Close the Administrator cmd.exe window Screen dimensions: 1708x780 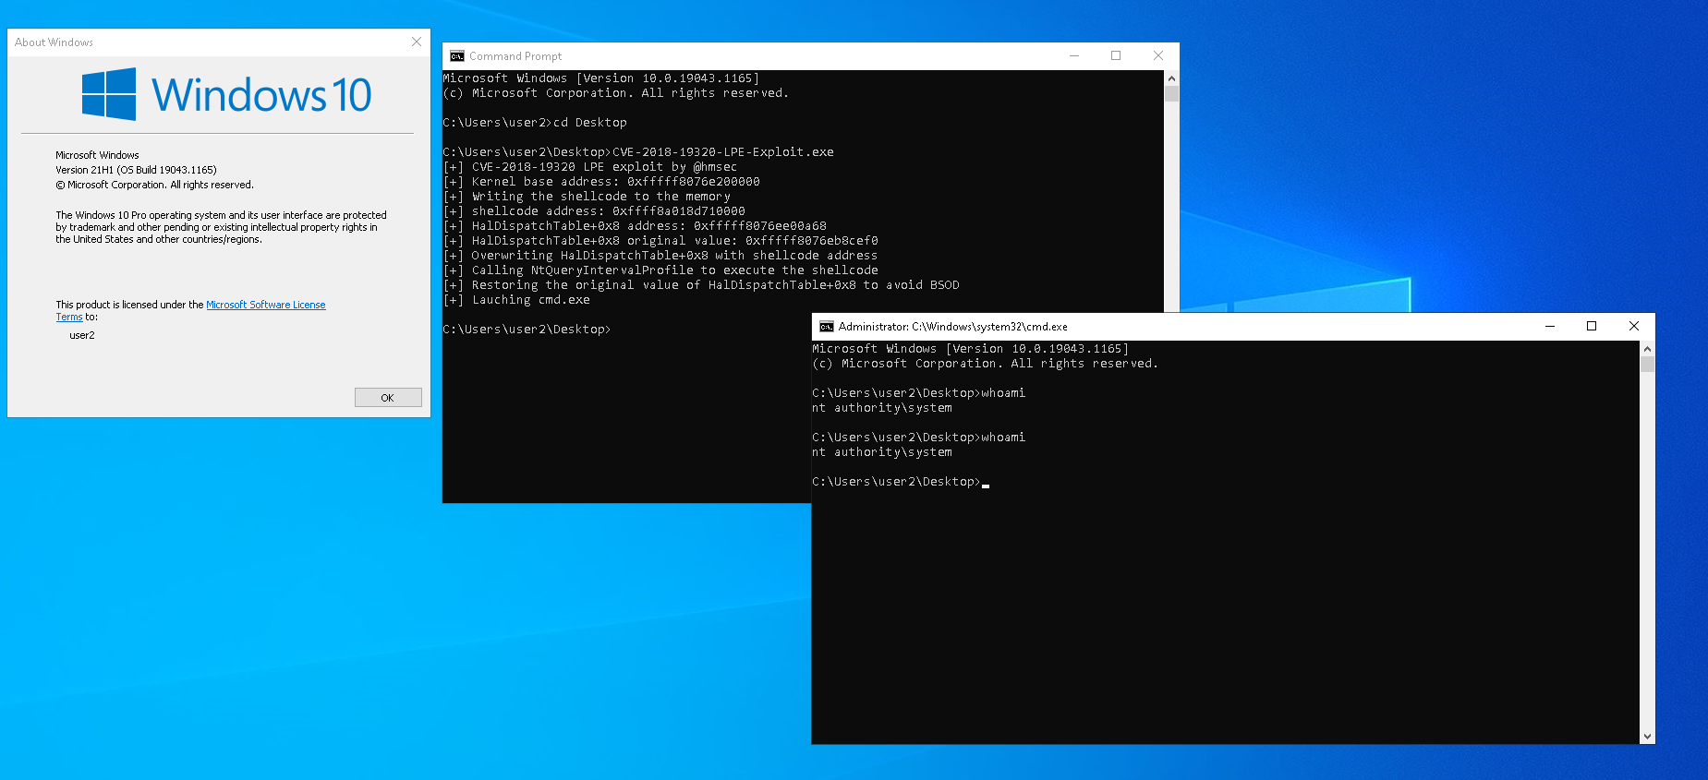pos(1634,326)
